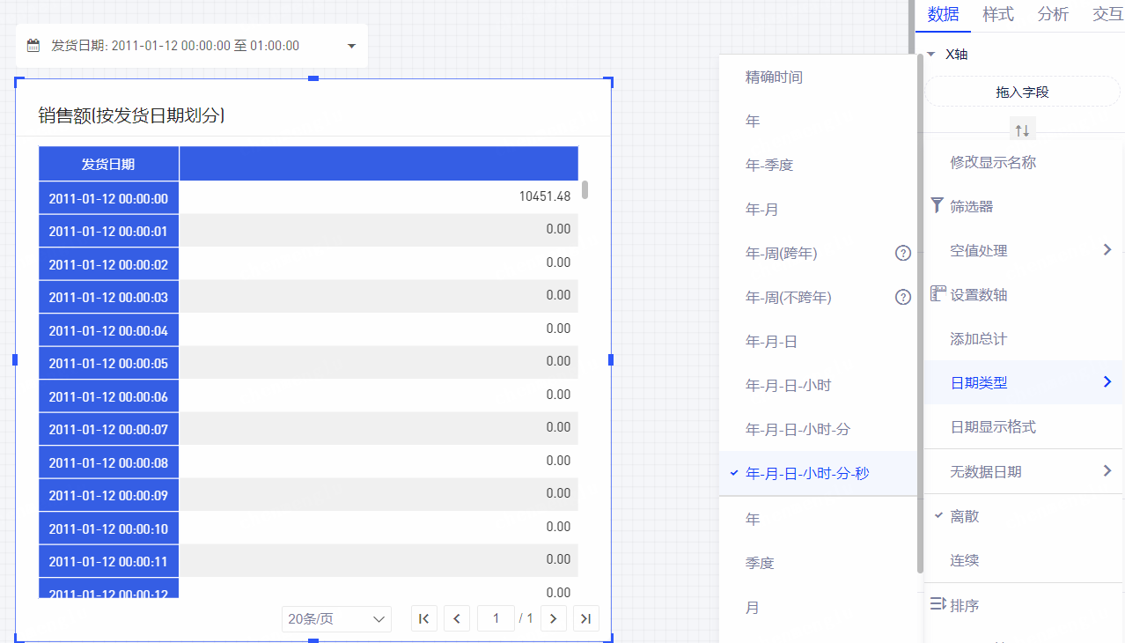Select 年-月-日 from date type menu
This screenshot has height=643, width=1125.
pos(771,342)
